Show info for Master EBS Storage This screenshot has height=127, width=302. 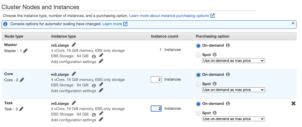coord(94,56)
